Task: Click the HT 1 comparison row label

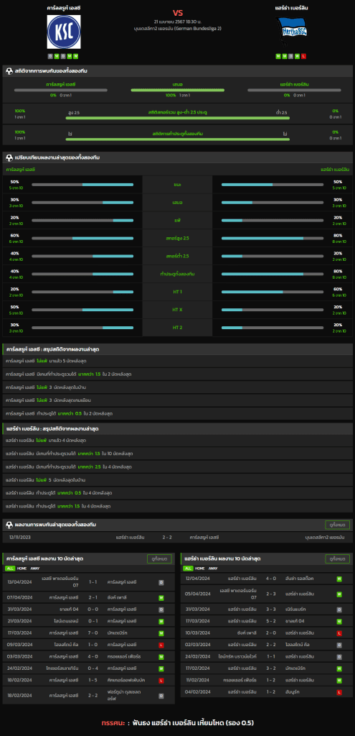Action: click(178, 292)
